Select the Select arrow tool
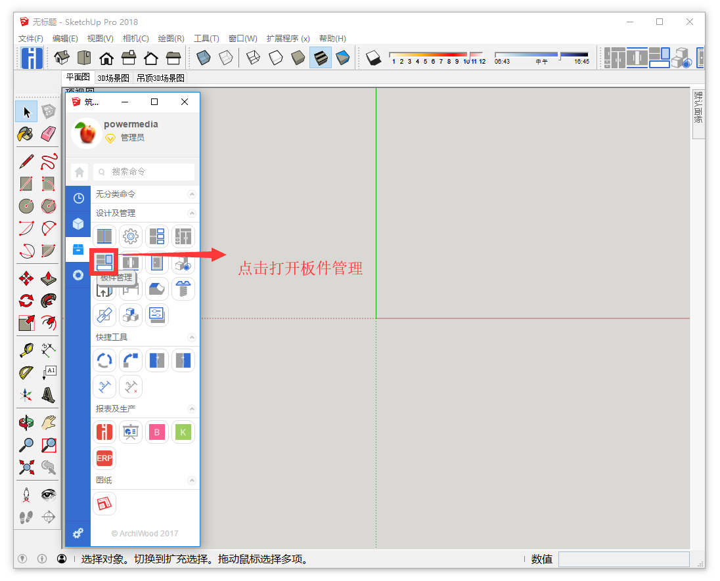720x581 pixels. tap(25, 111)
